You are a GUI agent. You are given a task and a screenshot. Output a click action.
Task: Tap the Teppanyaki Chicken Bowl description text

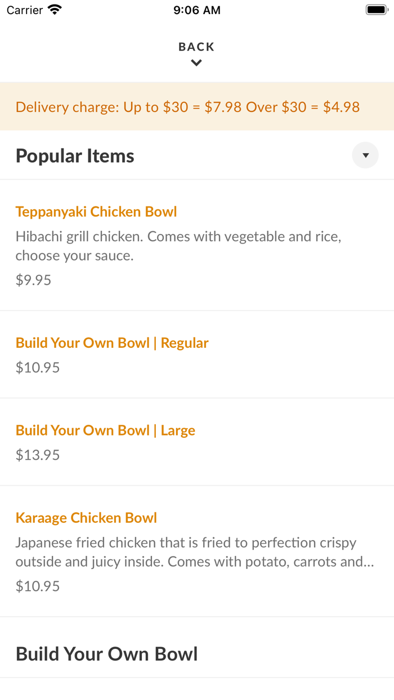tap(178, 246)
